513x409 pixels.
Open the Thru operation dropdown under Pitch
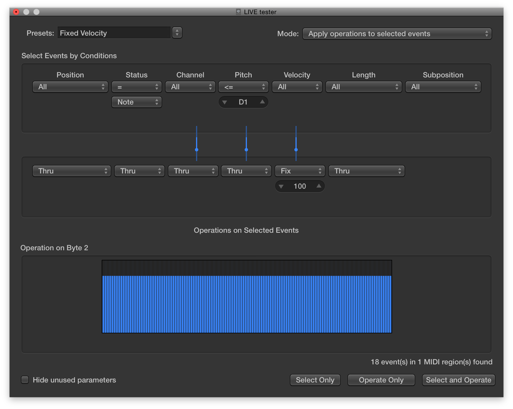[x=246, y=171]
